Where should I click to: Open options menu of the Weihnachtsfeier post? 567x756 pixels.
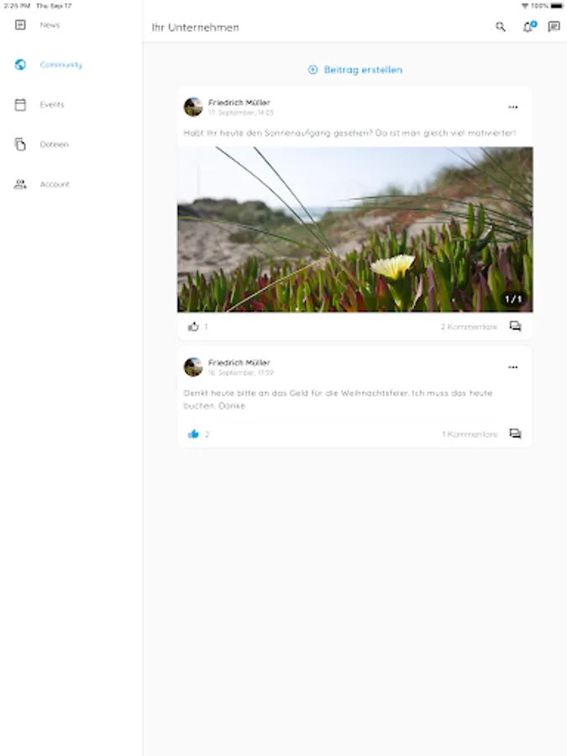coord(513,367)
